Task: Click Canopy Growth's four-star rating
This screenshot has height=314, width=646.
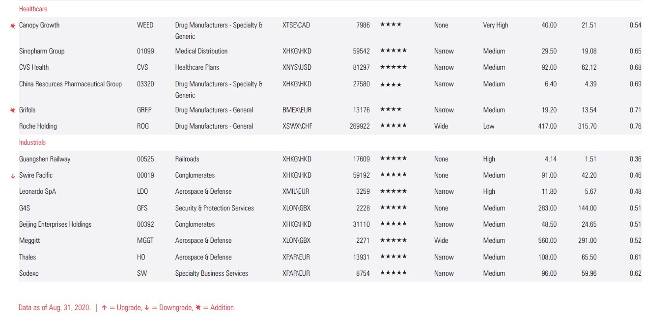Action: 391,25
